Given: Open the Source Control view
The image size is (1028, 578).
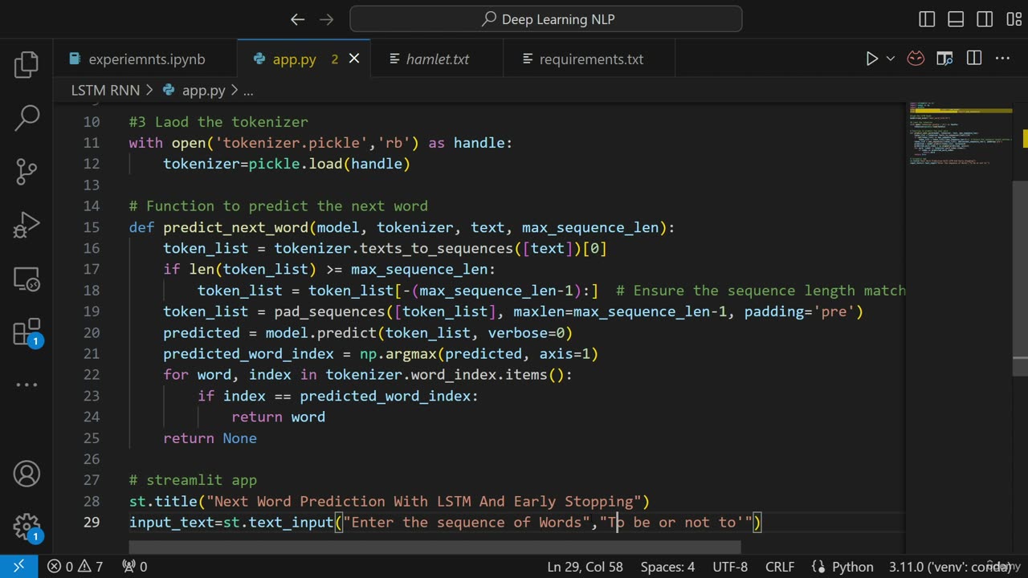Looking at the screenshot, I should coord(27,172).
